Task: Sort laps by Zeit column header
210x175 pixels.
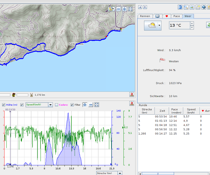Action: (x=162, y=111)
